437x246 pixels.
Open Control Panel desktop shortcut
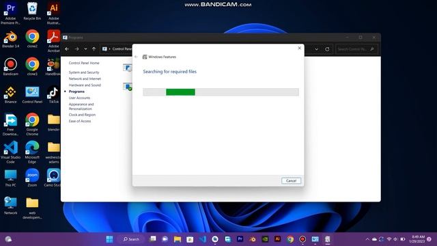click(32, 94)
